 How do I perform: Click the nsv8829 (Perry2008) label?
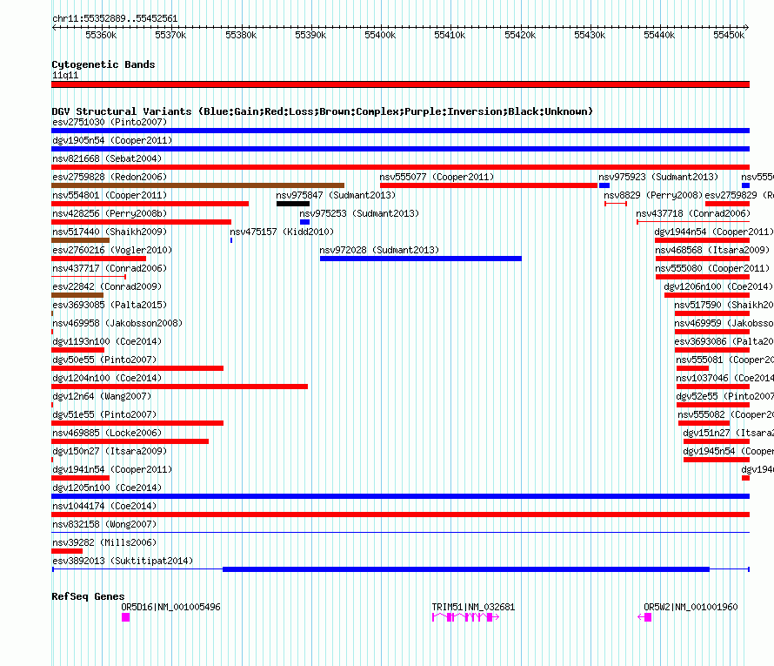coord(653,195)
